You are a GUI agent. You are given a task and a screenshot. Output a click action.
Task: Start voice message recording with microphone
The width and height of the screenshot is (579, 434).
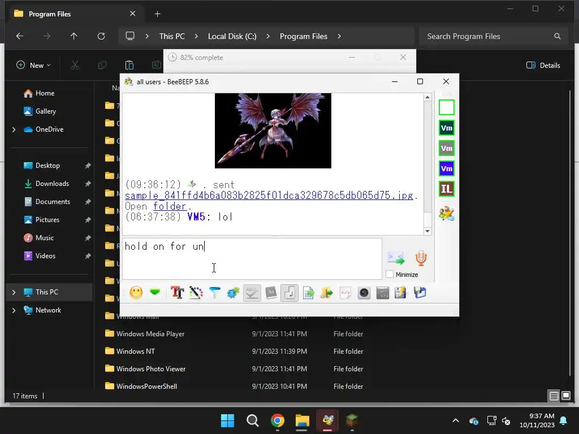coord(421,258)
